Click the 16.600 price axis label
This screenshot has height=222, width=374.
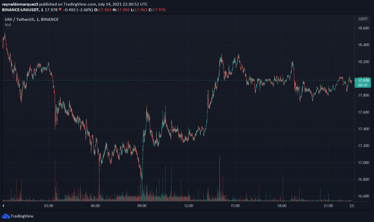[x=363, y=196]
